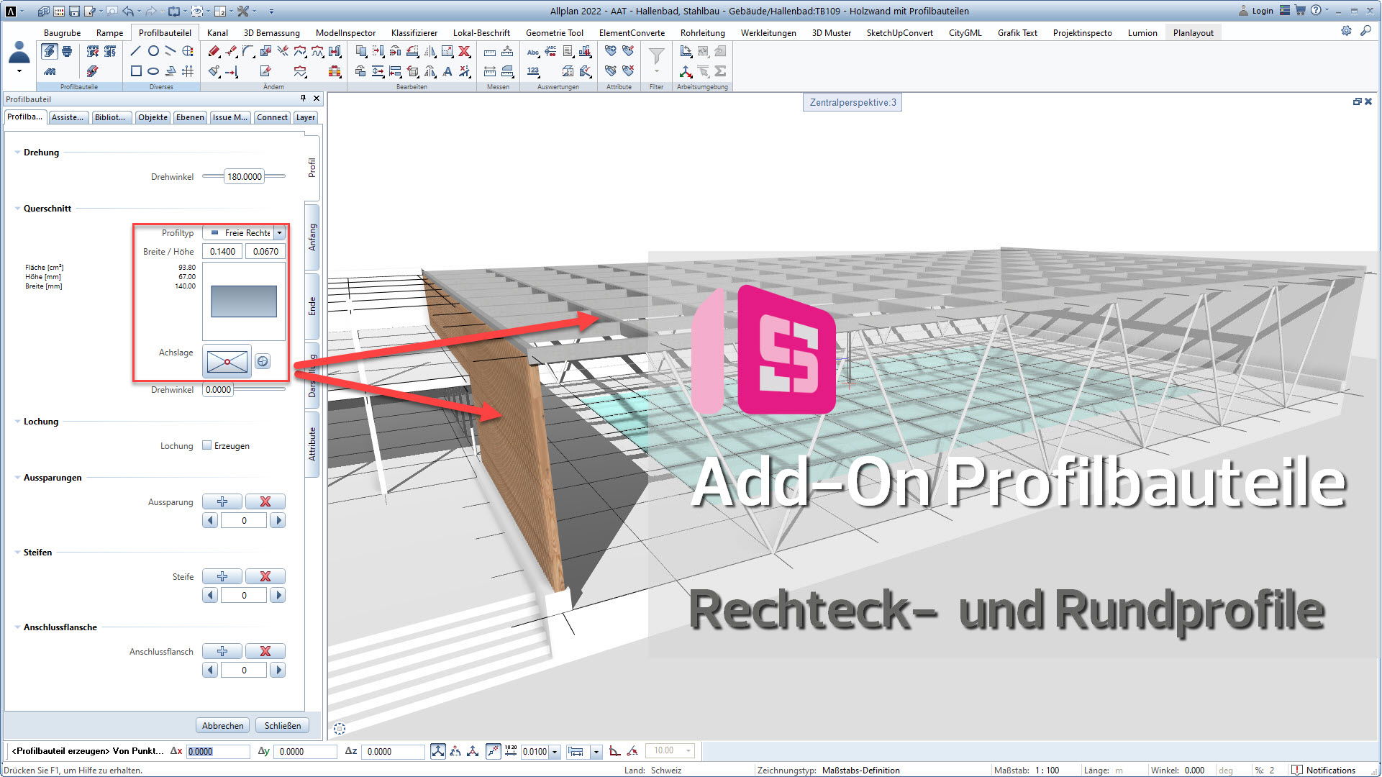The image size is (1382, 777).
Task: Click the Achslage axis position selector
Action: pos(226,361)
